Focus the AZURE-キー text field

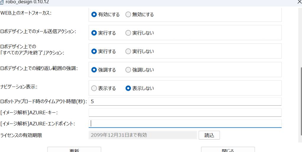185,112
